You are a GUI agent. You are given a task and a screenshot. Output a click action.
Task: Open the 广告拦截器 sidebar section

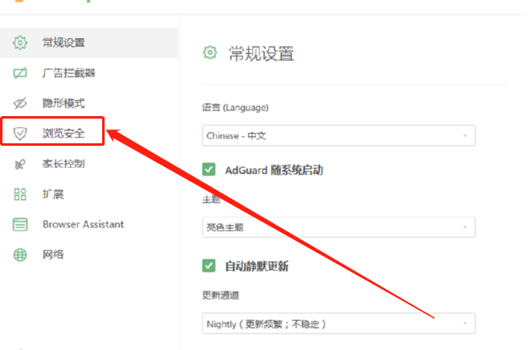(89, 73)
